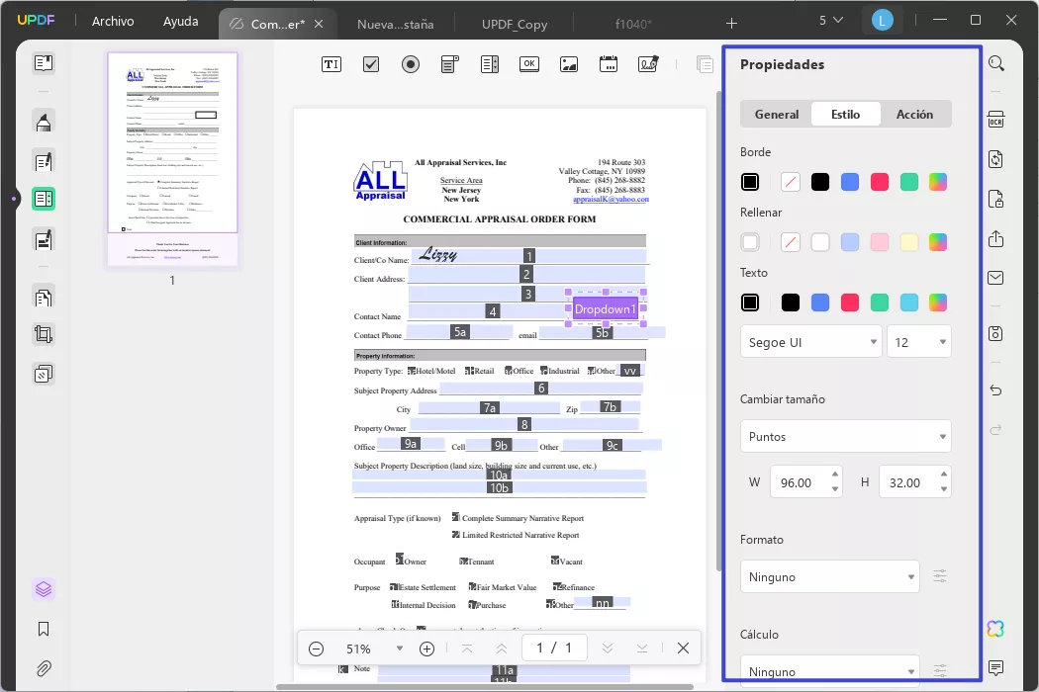The height and width of the screenshot is (692, 1039).
Task: Open the Ayuda menu
Action: (180, 21)
